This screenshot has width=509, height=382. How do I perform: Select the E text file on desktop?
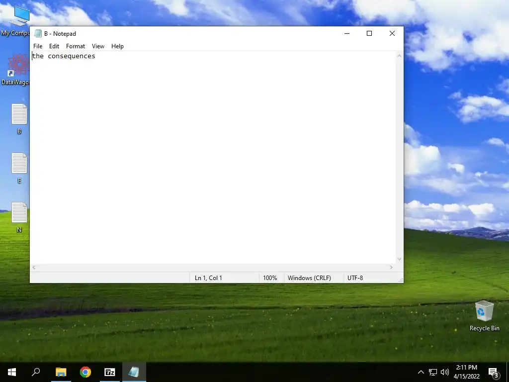coord(19,168)
